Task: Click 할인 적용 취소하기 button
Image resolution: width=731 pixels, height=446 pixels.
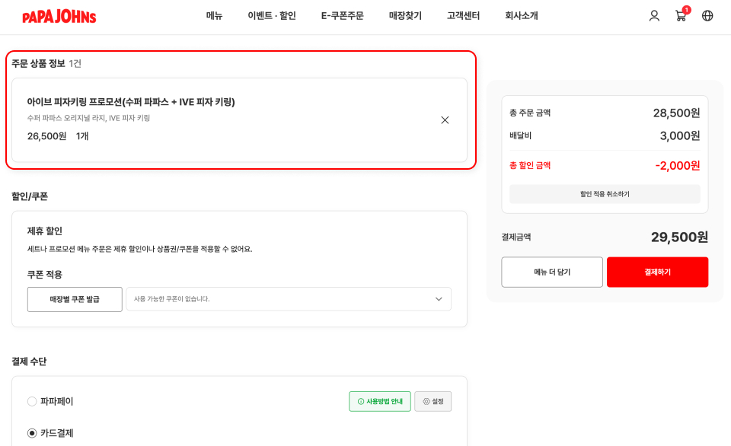Action: click(x=605, y=194)
